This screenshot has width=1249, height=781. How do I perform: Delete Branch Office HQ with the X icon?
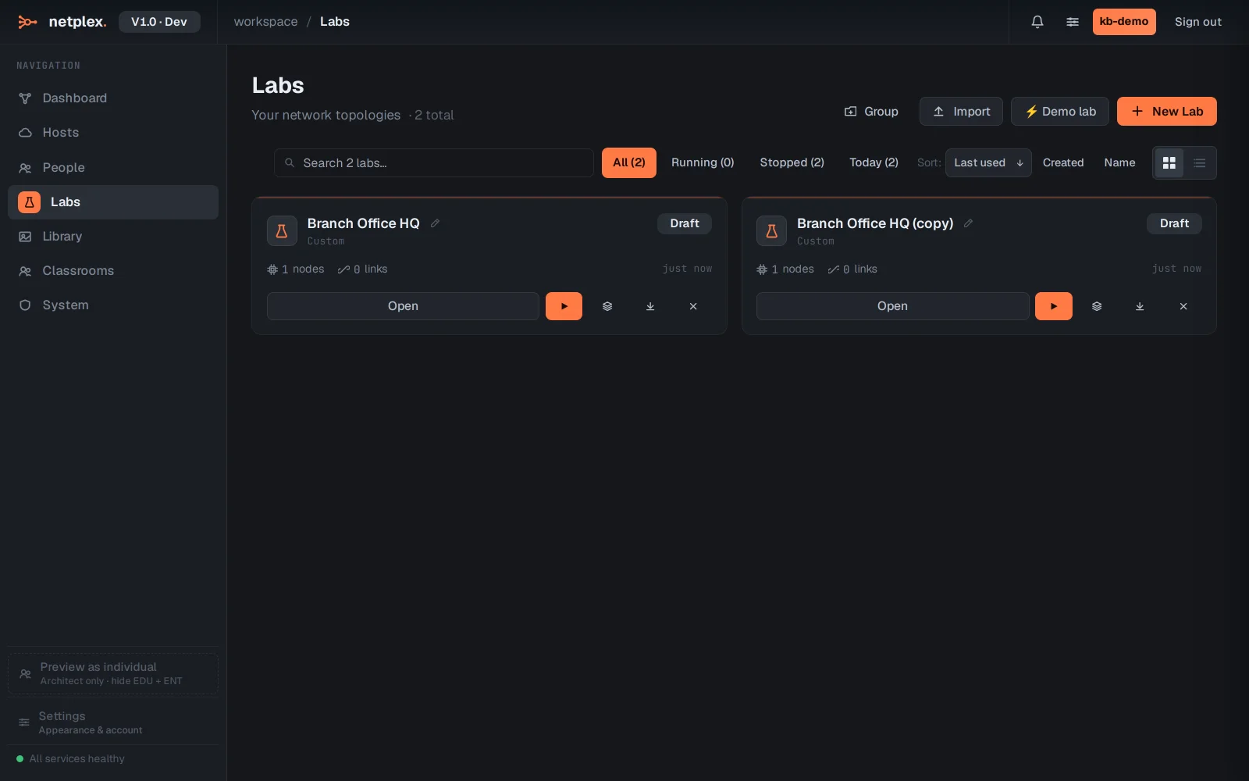click(x=693, y=306)
